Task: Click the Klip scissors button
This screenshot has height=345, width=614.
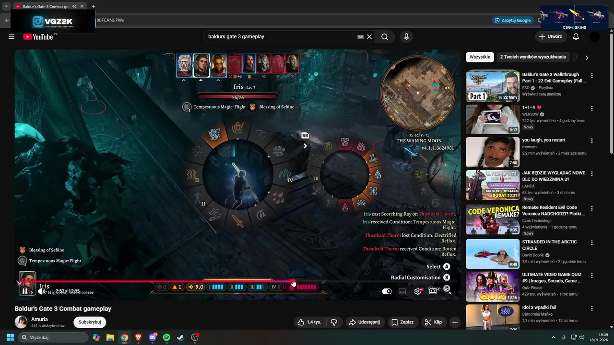Action: (x=433, y=322)
